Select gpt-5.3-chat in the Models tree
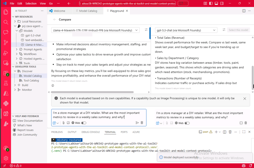 point(33,35)
